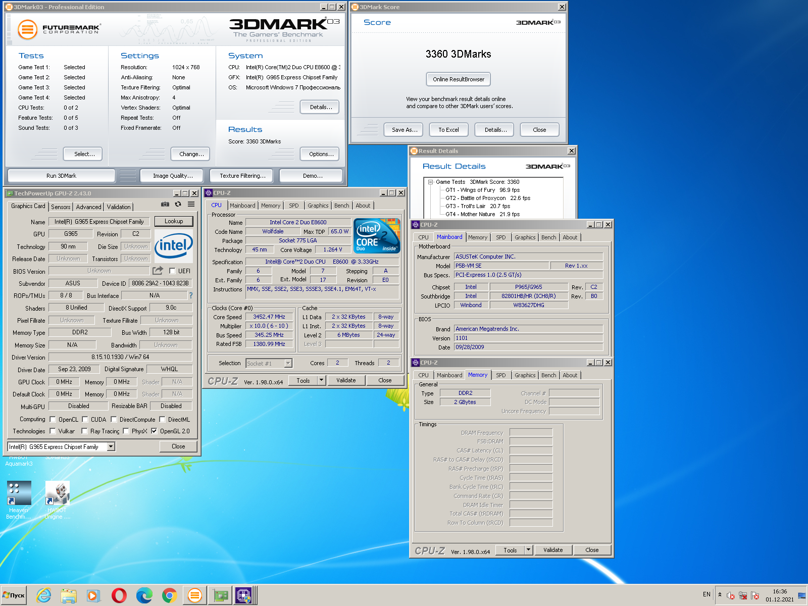
Task: Toggle the Vulkan checkbox
Action: [x=53, y=431]
